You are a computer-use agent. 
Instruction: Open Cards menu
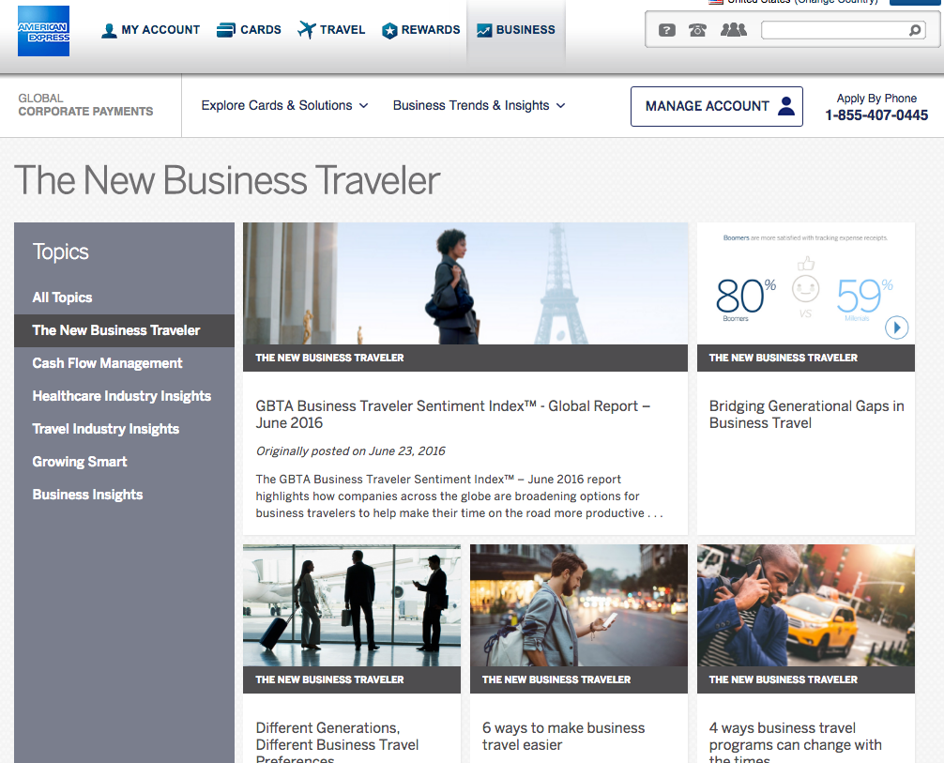coord(249,30)
